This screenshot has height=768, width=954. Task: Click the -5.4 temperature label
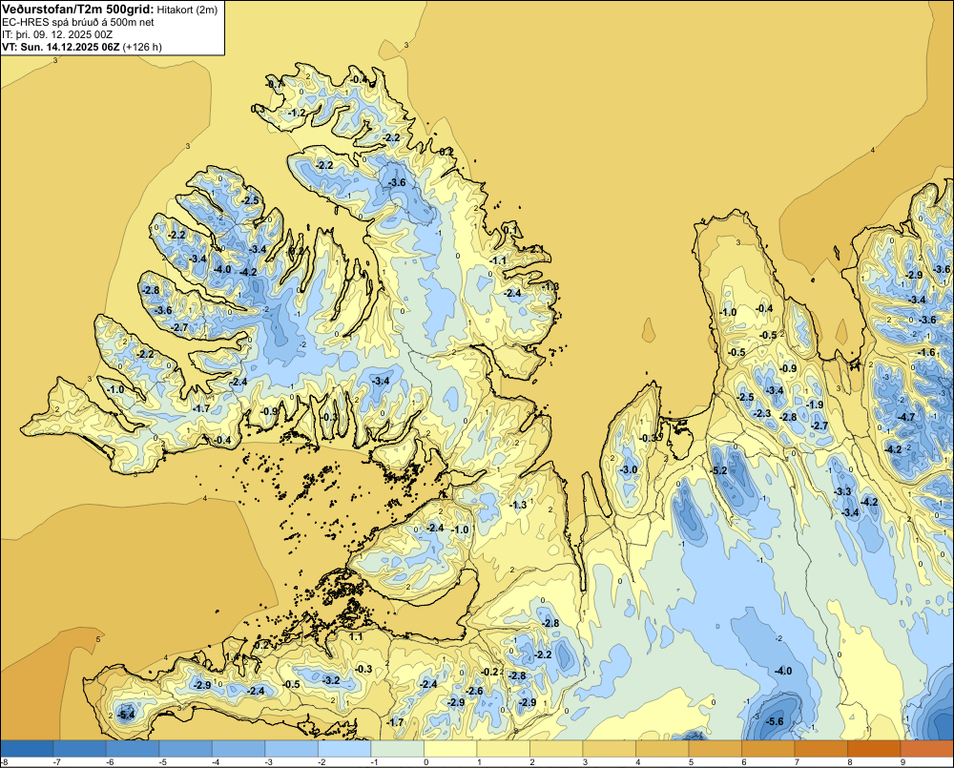[126, 715]
